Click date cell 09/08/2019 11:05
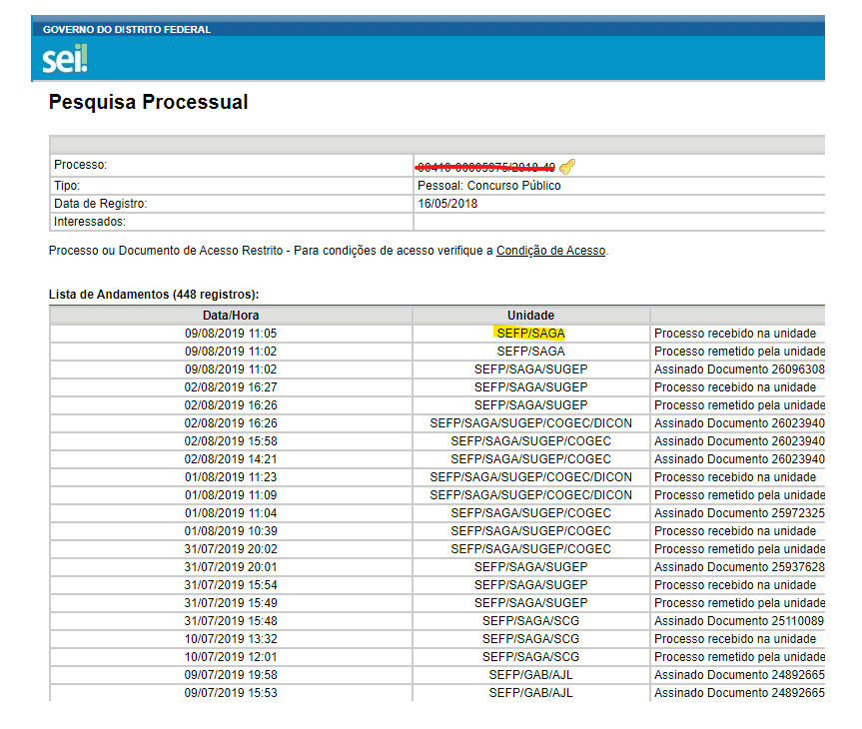 coord(231,334)
